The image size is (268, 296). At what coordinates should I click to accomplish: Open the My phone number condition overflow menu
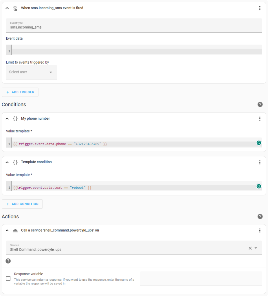click(x=260, y=119)
